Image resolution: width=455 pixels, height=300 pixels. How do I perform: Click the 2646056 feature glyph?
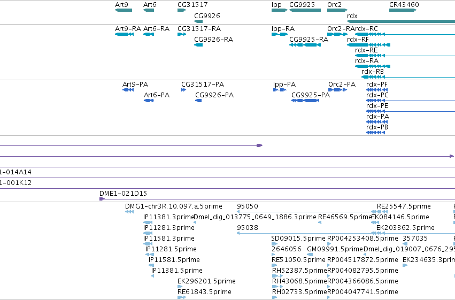pos(274,255)
